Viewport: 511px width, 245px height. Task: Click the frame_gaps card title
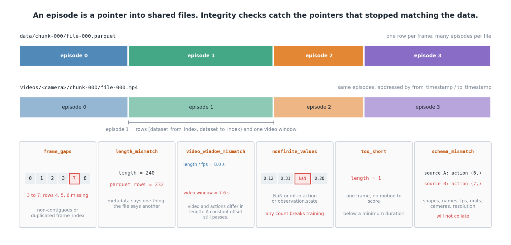(58, 152)
